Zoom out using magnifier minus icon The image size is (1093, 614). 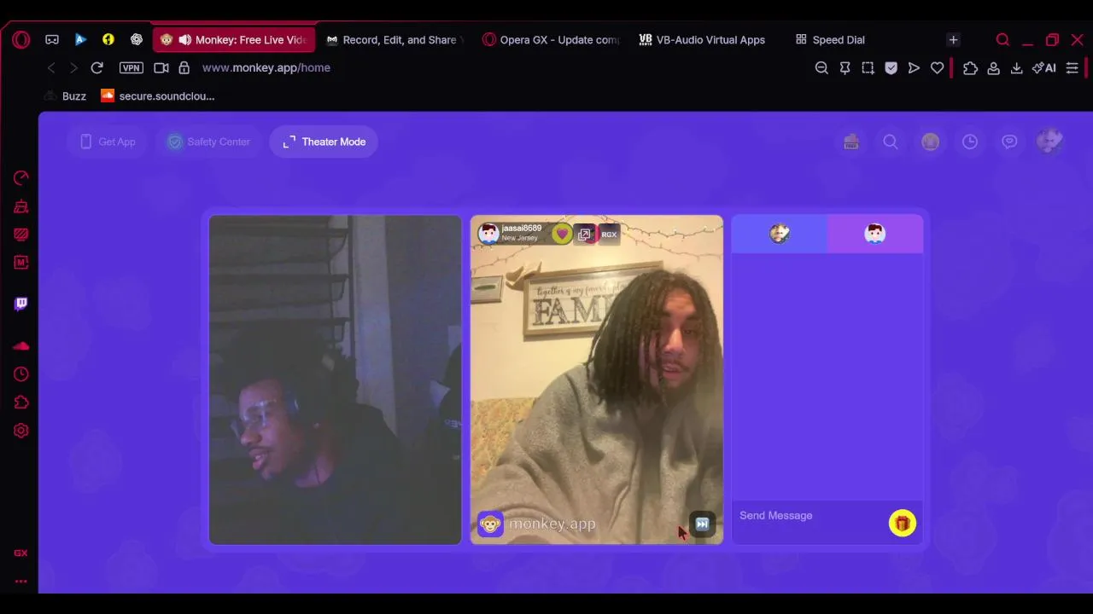point(821,67)
